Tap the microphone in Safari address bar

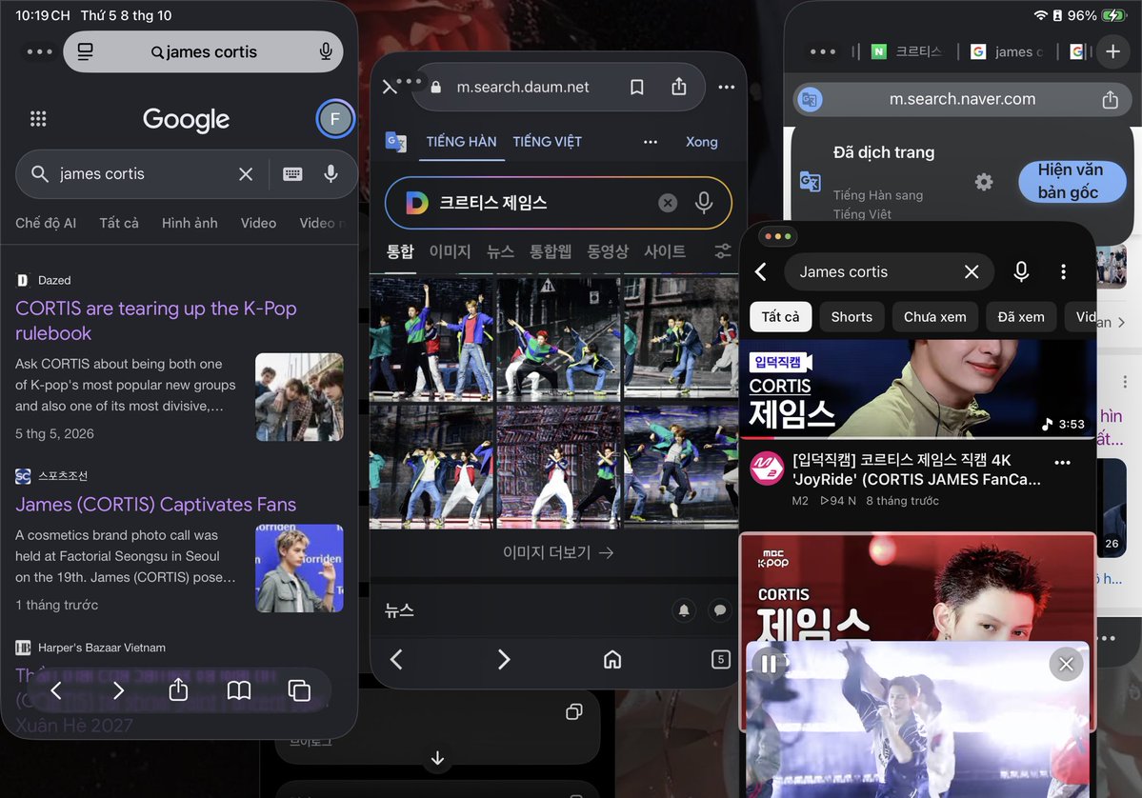point(326,51)
